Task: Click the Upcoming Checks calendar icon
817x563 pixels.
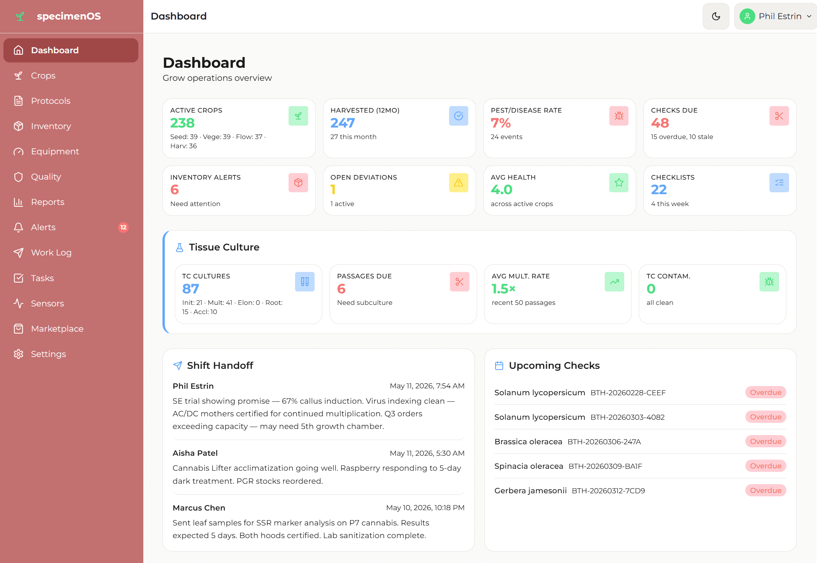Action: tap(499, 365)
